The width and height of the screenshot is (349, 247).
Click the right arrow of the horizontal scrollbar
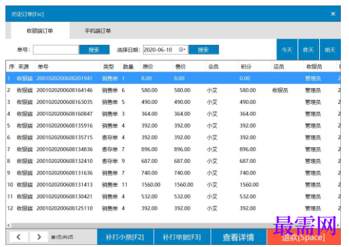click(x=338, y=225)
